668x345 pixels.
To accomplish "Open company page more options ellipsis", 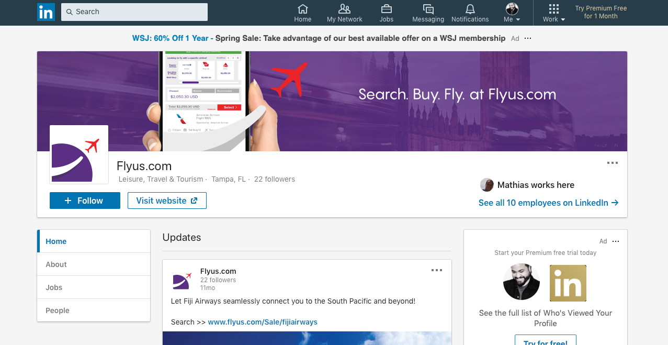I will [x=613, y=163].
